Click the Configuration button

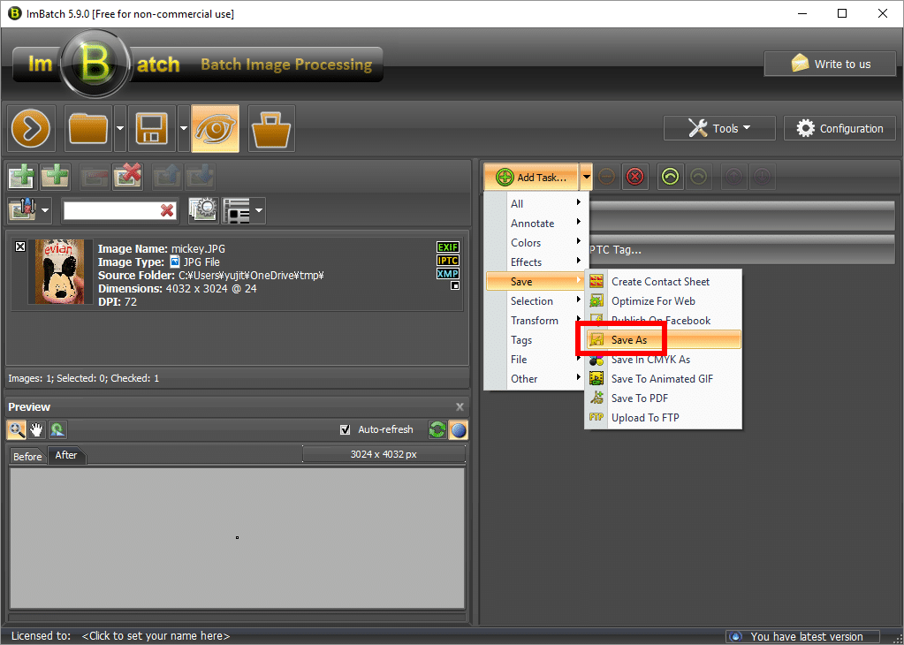840,128
